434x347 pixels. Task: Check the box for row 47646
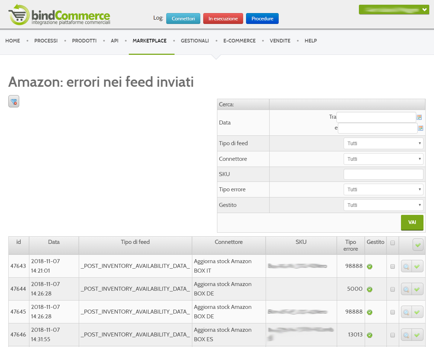[x=393, y=335]
